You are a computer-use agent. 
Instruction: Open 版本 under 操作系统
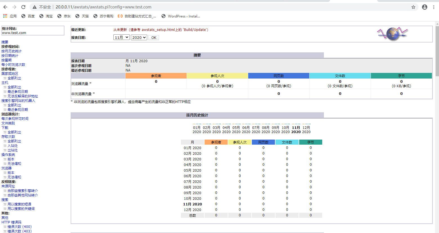pos(11,159)
